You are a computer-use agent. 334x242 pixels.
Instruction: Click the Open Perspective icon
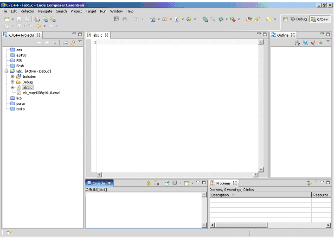tap(285, 19)
